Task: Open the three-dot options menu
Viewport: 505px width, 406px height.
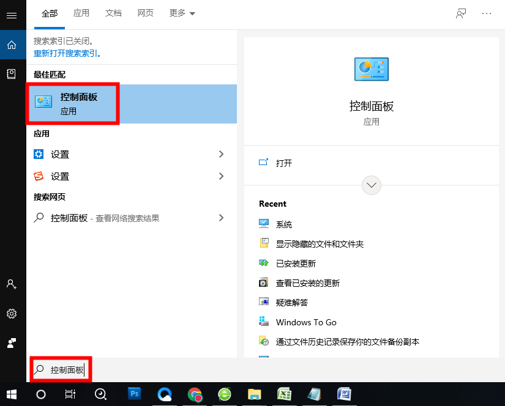Action: (x=486, y=13)
